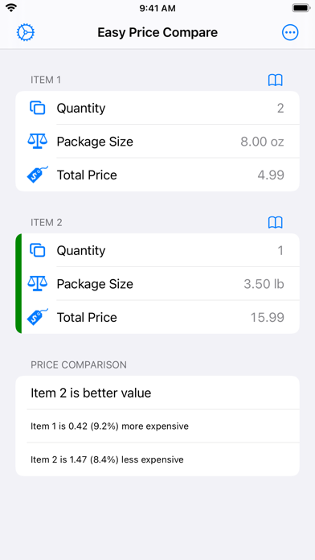315x560 pixels.
Task: Select 'Item 2 is 1.47 less expensive' row
Action: click(x=157, y=459)
